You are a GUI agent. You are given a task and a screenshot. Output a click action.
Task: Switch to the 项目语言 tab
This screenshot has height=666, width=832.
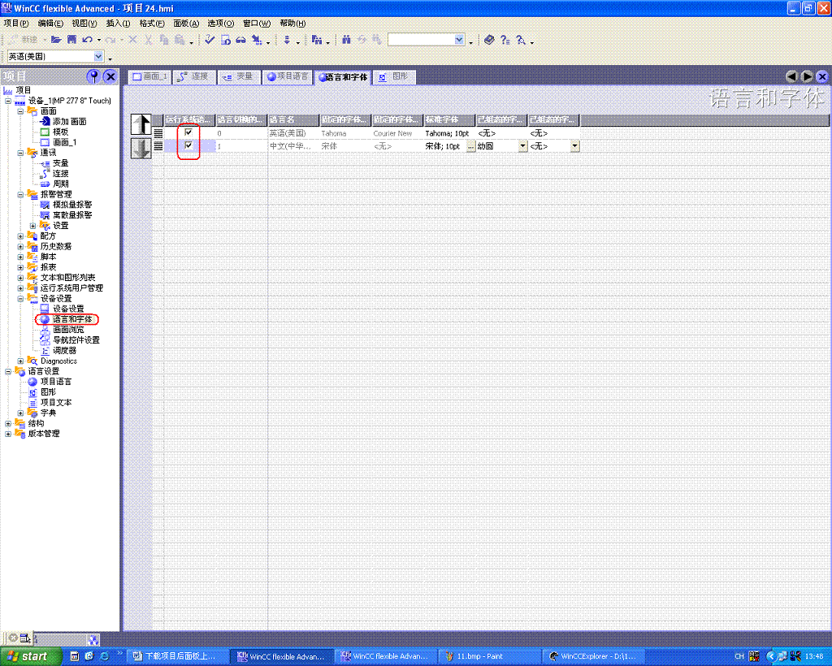(287, 77)
